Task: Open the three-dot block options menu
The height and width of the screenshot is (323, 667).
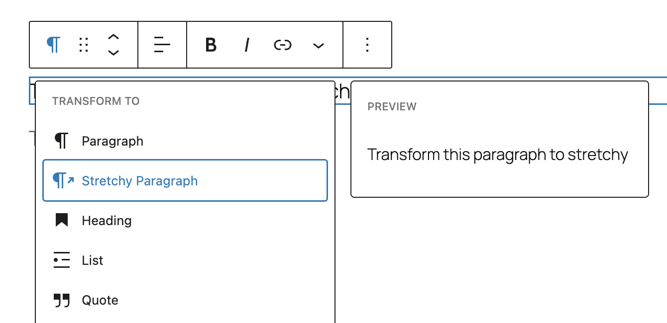Action: tap(367, 45)
